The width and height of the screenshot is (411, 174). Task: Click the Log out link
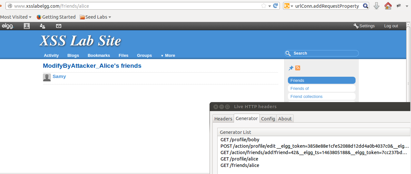tap(391, 26)
